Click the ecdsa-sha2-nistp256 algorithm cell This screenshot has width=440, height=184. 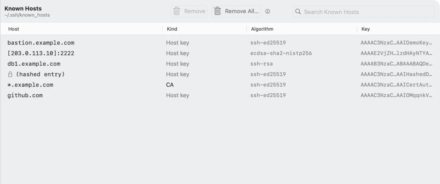click(281, 53)
